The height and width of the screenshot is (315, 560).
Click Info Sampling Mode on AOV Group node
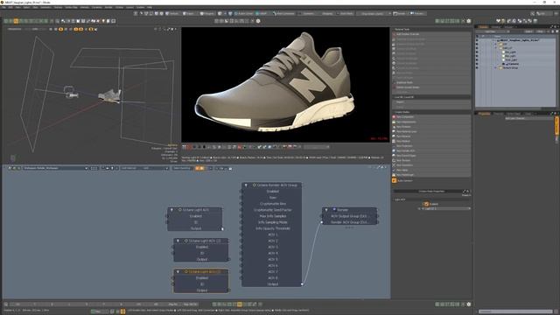[273, 222]
